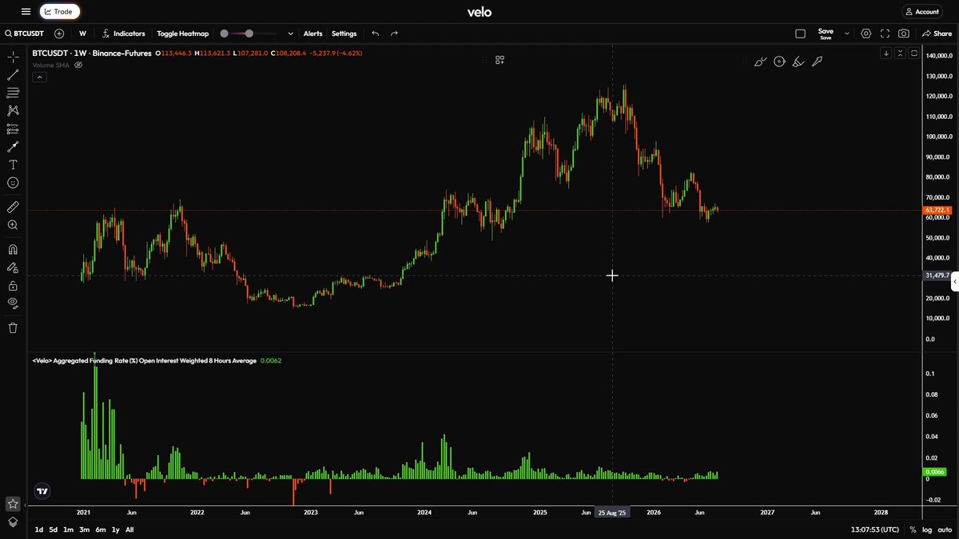959x539 pixels.
Task: Undo the last chart action
Action: pos(376,34)
